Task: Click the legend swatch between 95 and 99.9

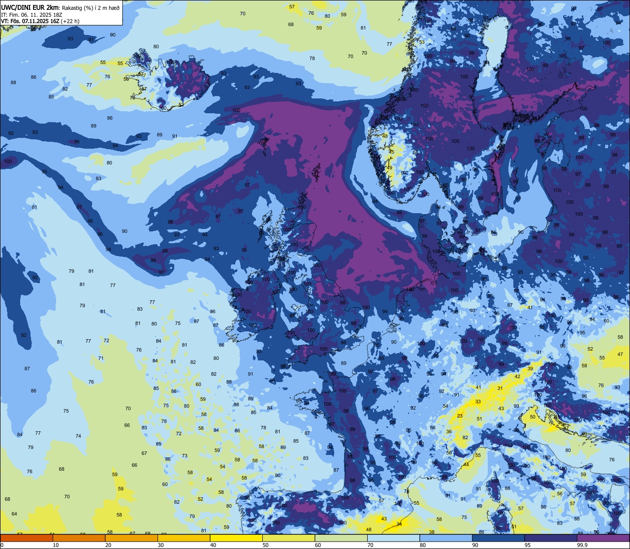Action: click(x=551, y=538)
